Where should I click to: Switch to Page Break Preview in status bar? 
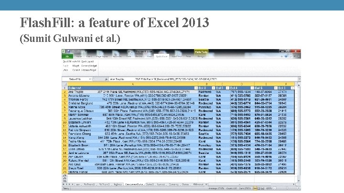[262, 188]
